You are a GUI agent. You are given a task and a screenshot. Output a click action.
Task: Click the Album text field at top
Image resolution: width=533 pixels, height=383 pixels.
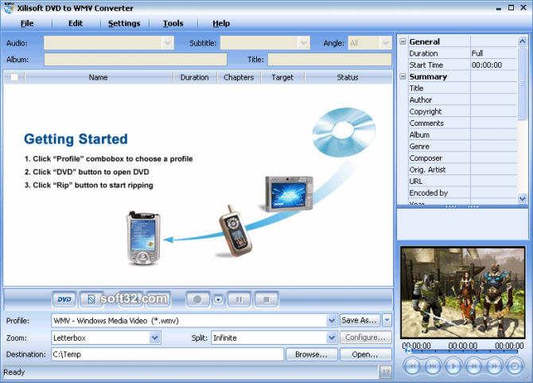[x=135, y=60]
